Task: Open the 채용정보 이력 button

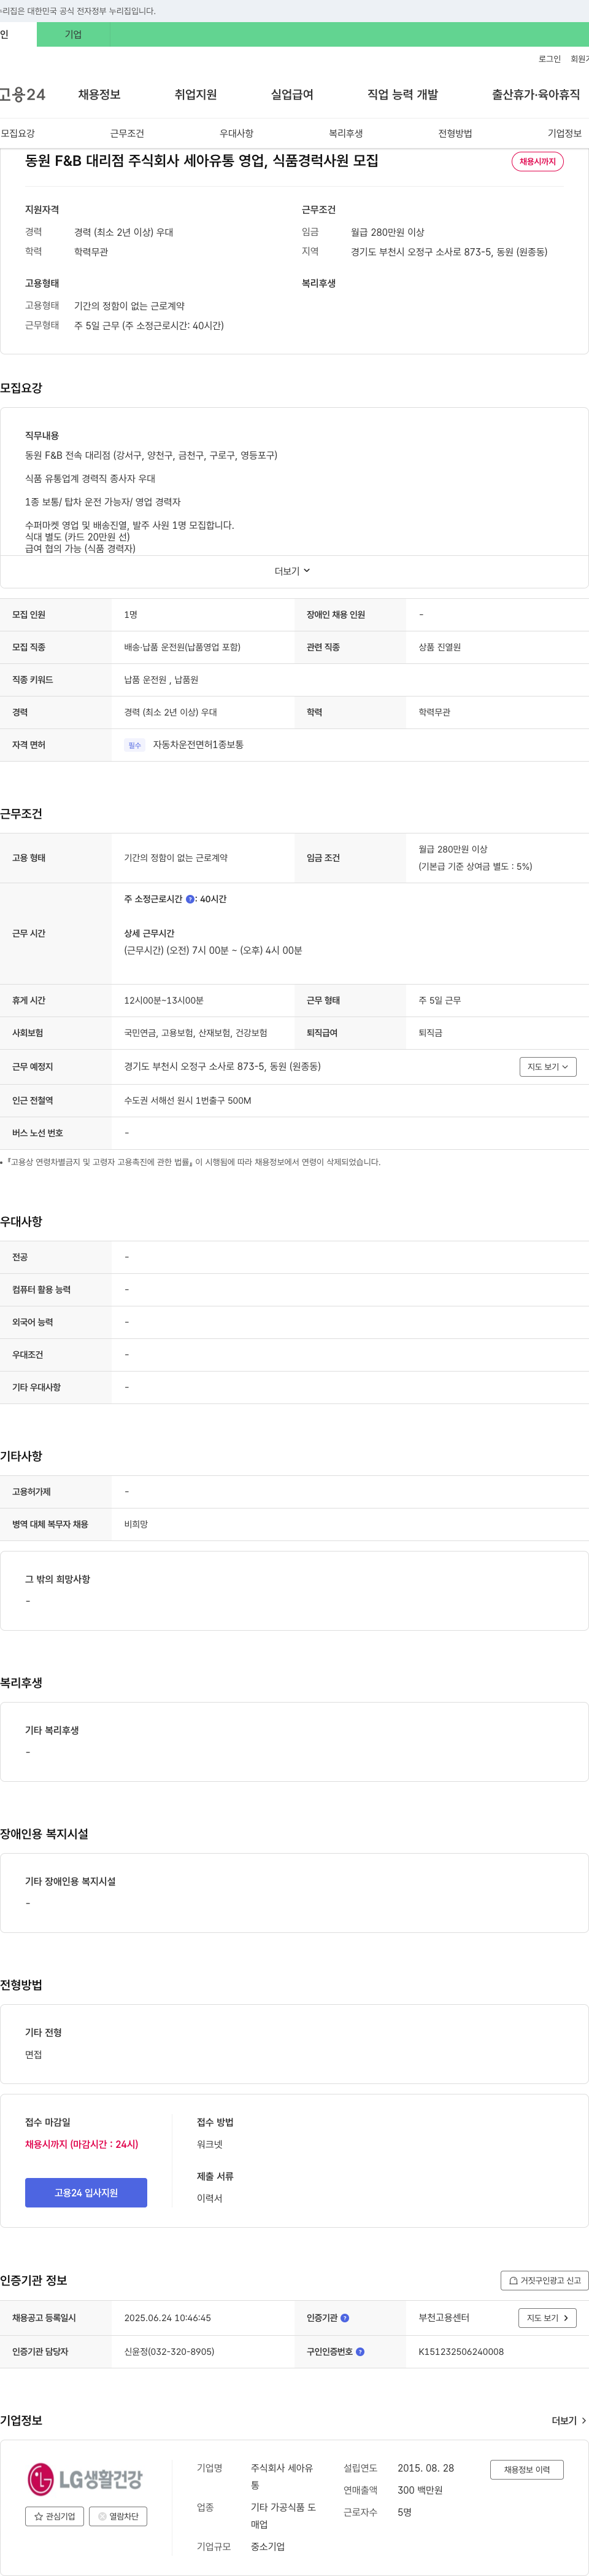Action: click(x=526, y=2469)
